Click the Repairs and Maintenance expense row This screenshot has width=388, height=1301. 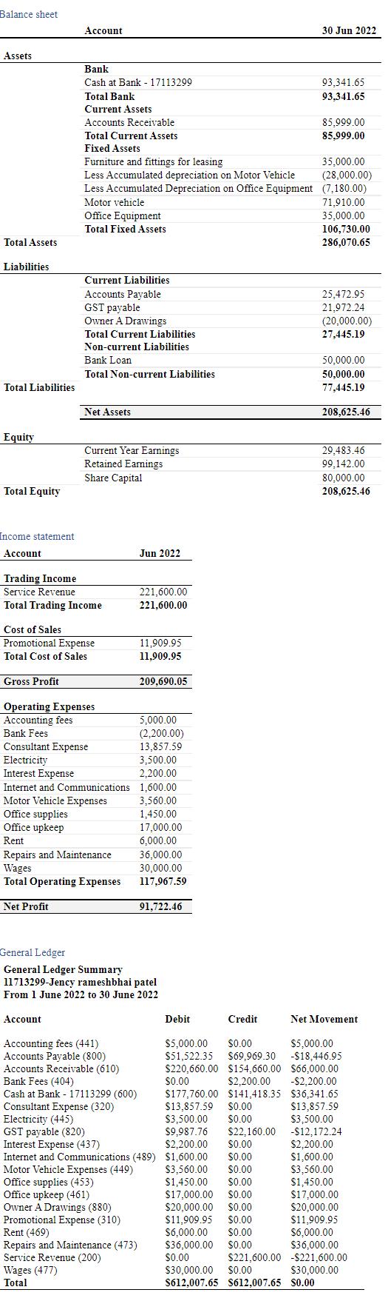pyautogui.click(x=96, y=854)
